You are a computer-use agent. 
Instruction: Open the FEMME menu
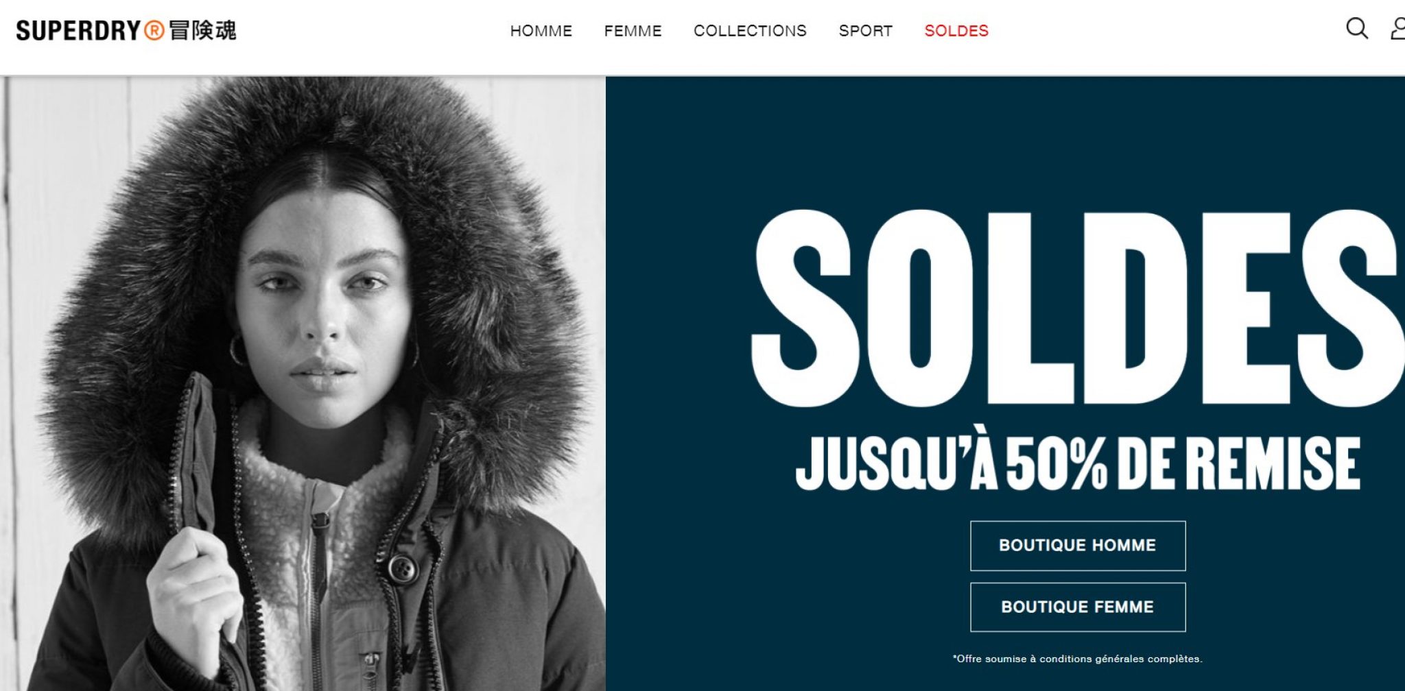[x=633, y=31]
